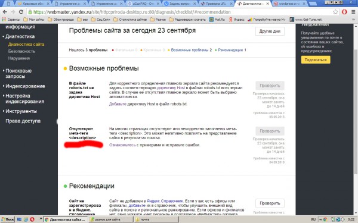Open Соц Сети bookmarks folder
The image size is (358, 223).
pyautogui.click(x=101, y=20)
